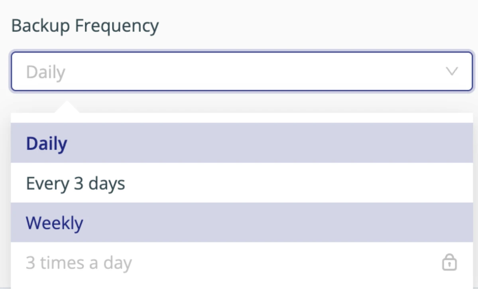The height and width of the screenshot is (289, 478).
Task: Click the chevron arrow in Backup Frequency field
Action: 452,72
